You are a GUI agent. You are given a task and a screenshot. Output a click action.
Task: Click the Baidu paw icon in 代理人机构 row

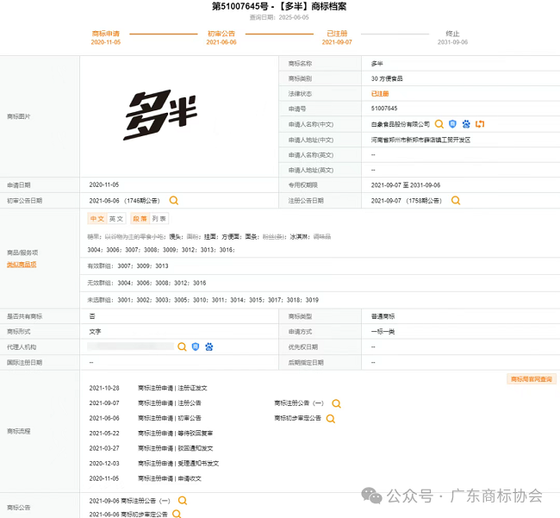point(208,346)
